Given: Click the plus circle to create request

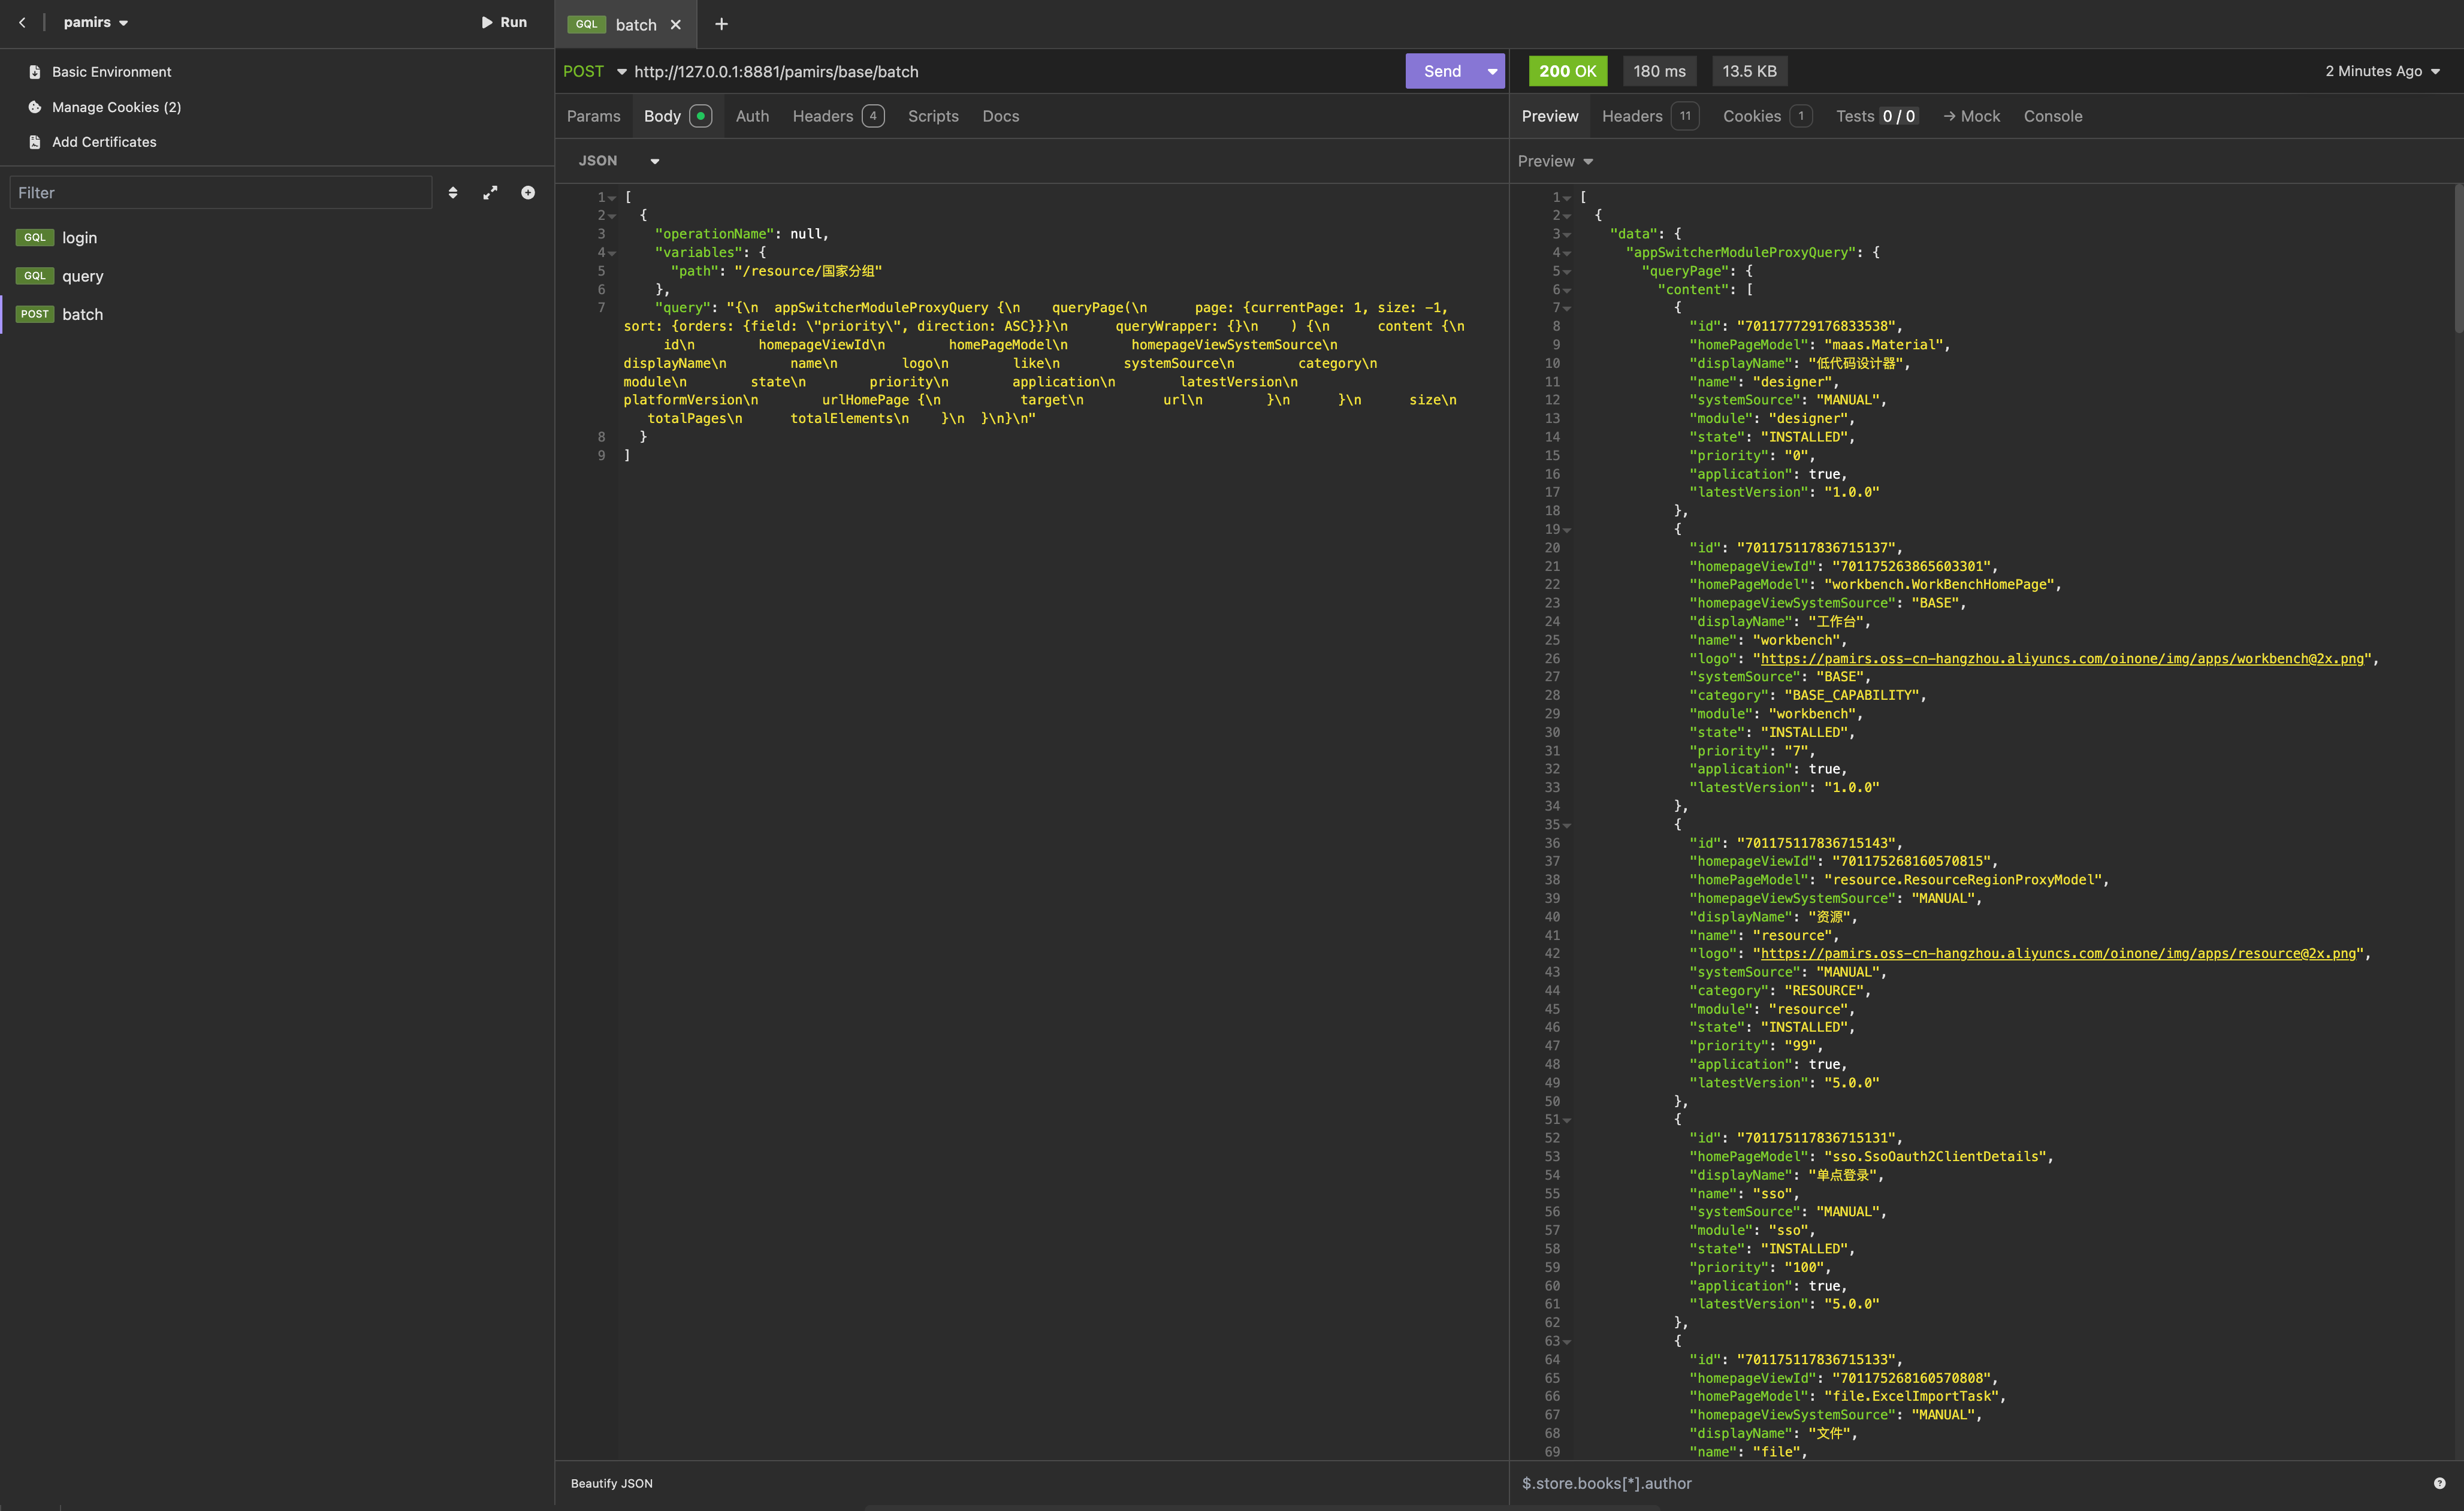Looking at the screenshot, I should pos(528,193).
